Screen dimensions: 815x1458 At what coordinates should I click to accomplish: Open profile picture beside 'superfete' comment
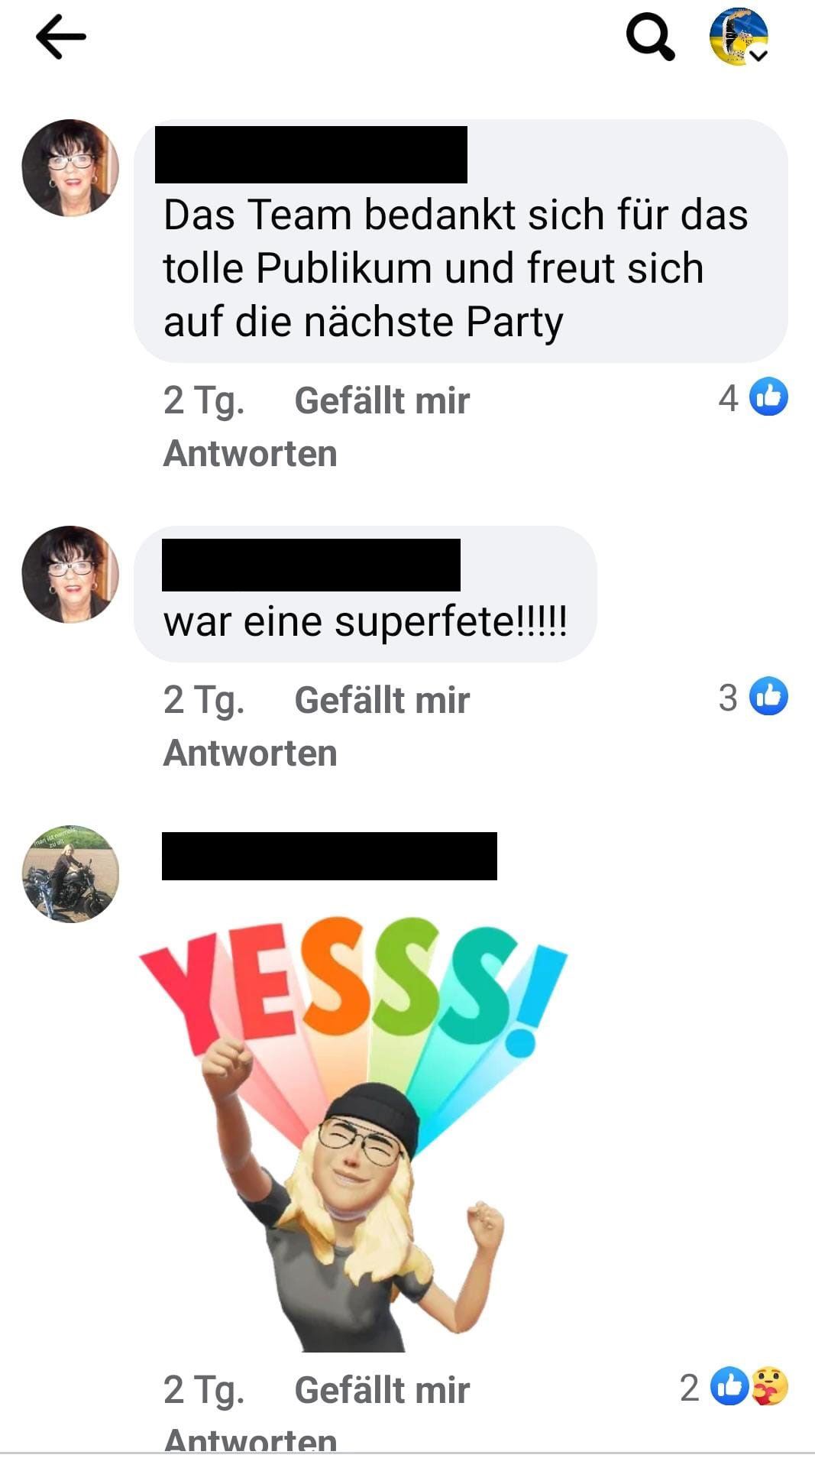(70, 574)
